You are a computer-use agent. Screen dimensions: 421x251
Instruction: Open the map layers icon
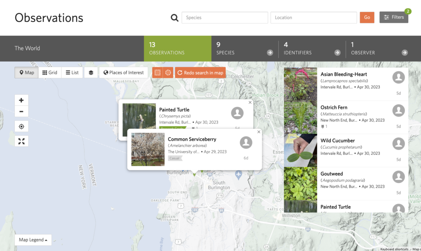[91, 73]
